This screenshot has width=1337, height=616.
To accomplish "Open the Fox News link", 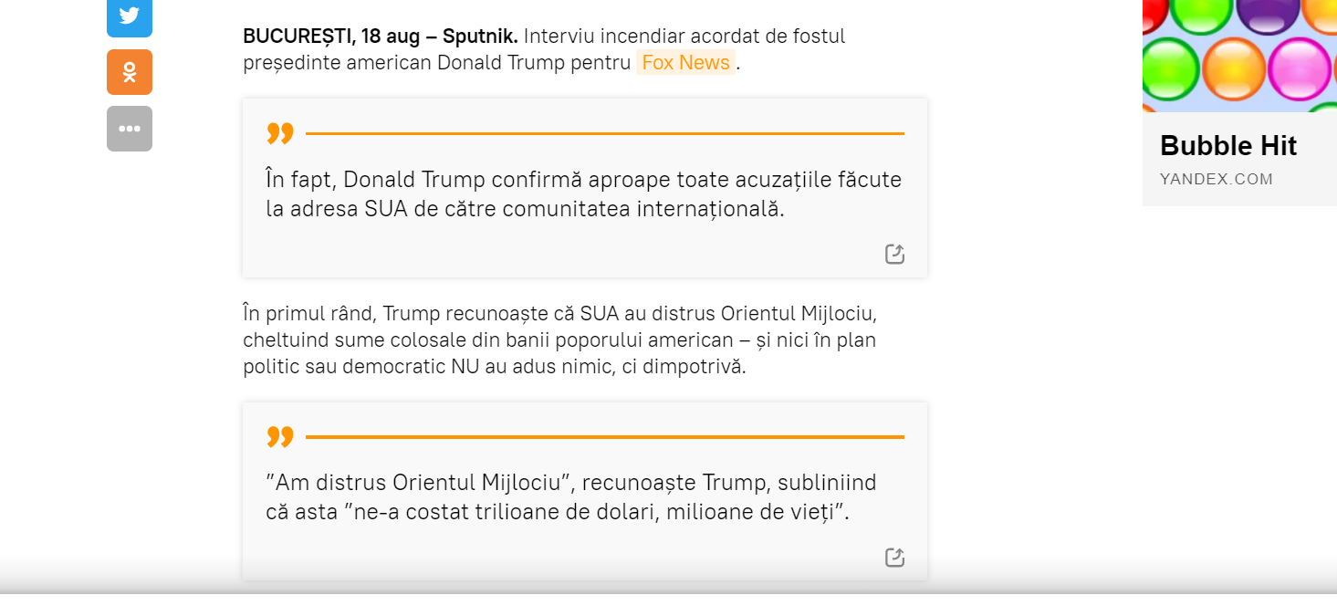I will tap(685, 62).
